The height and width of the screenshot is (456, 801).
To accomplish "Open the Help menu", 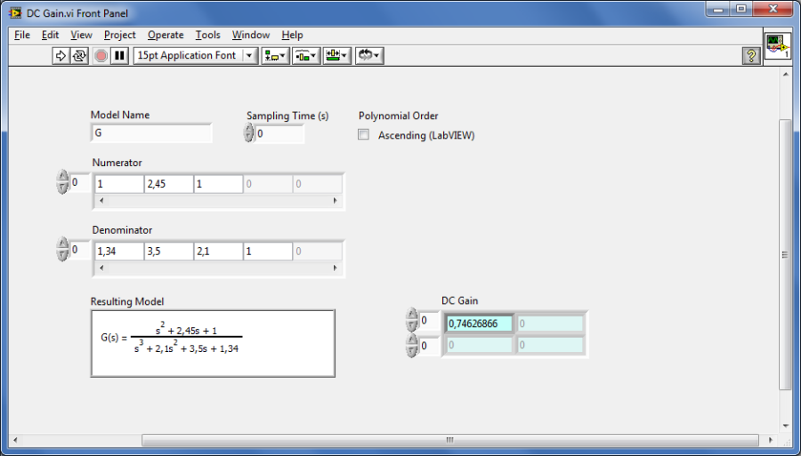I will (292, 35).
